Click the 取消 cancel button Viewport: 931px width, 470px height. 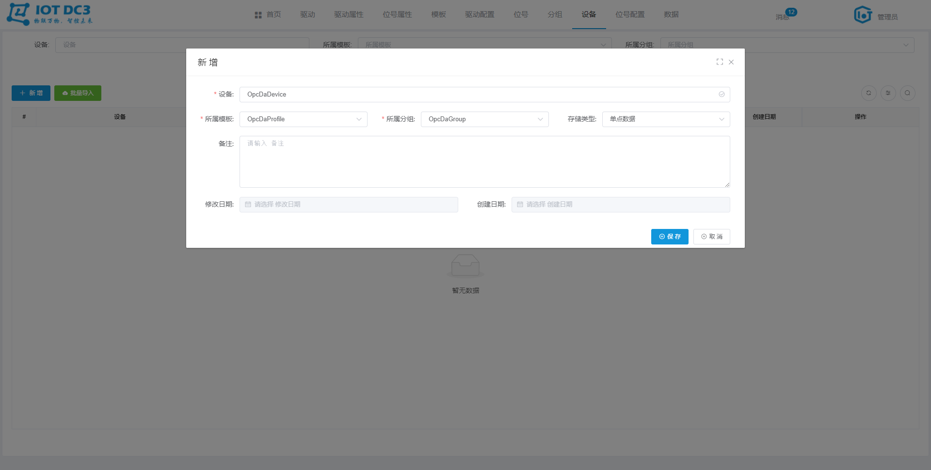pyautogui.click(x=711, y=237)
